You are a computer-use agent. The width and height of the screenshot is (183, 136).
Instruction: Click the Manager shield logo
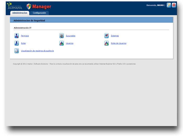pyautogui.click(x=29, y=6)
